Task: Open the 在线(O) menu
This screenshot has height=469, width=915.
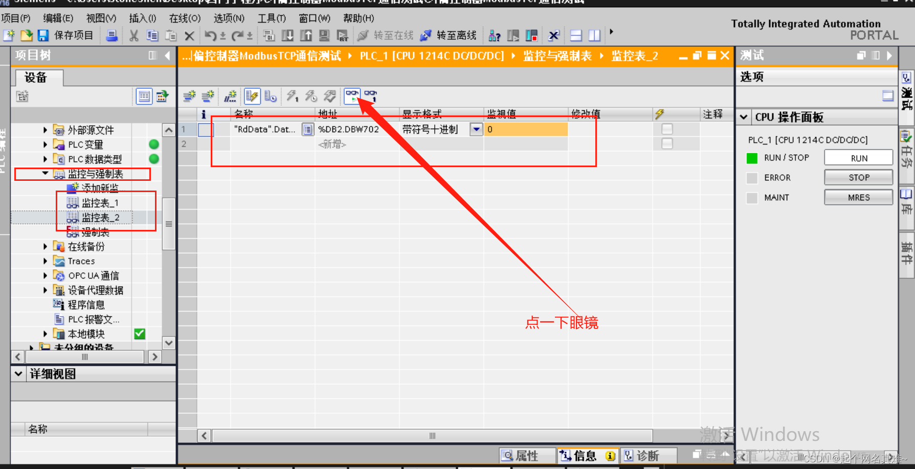Action: (x=185, y=18)
